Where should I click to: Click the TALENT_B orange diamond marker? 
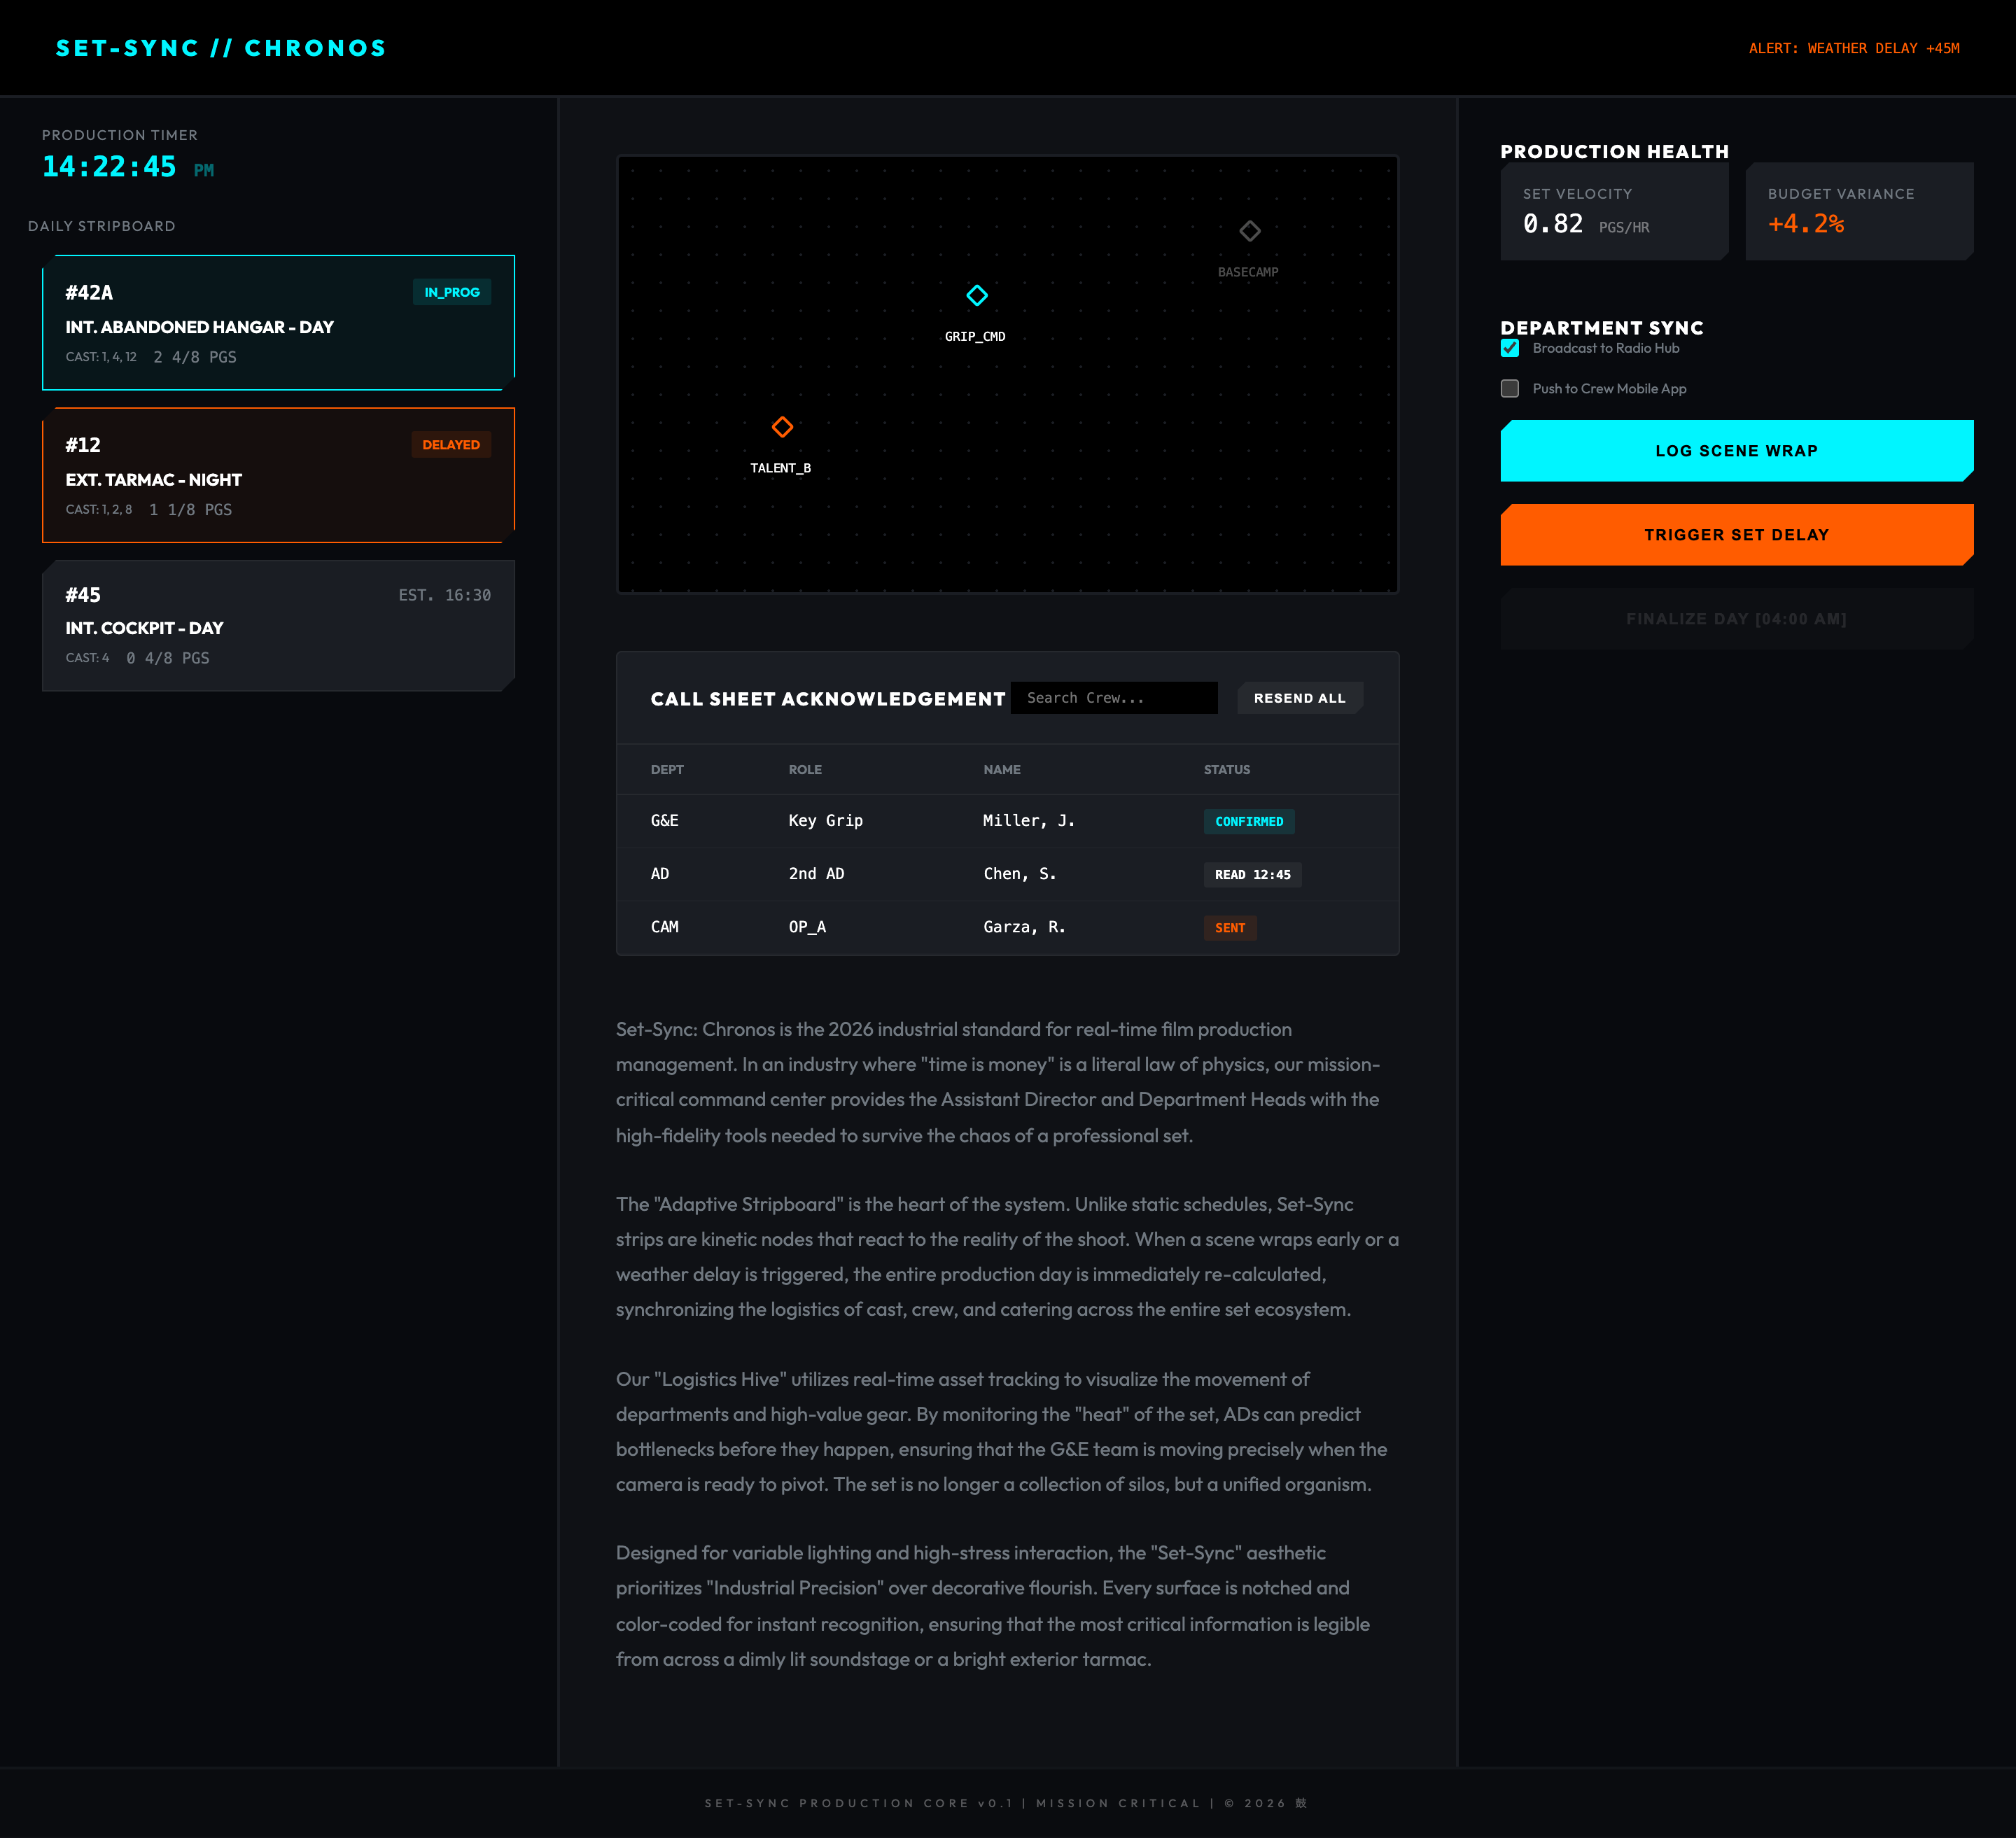pyautogui.click(x=782, y=427)
